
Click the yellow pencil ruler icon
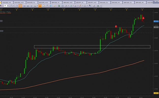[x=55, y=6]
